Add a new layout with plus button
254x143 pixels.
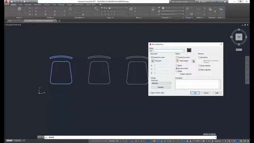(x=24, y=141)
